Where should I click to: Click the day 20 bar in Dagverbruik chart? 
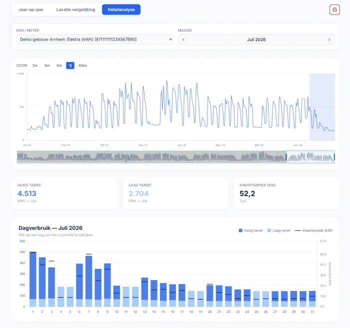click(x=210, y=295)
